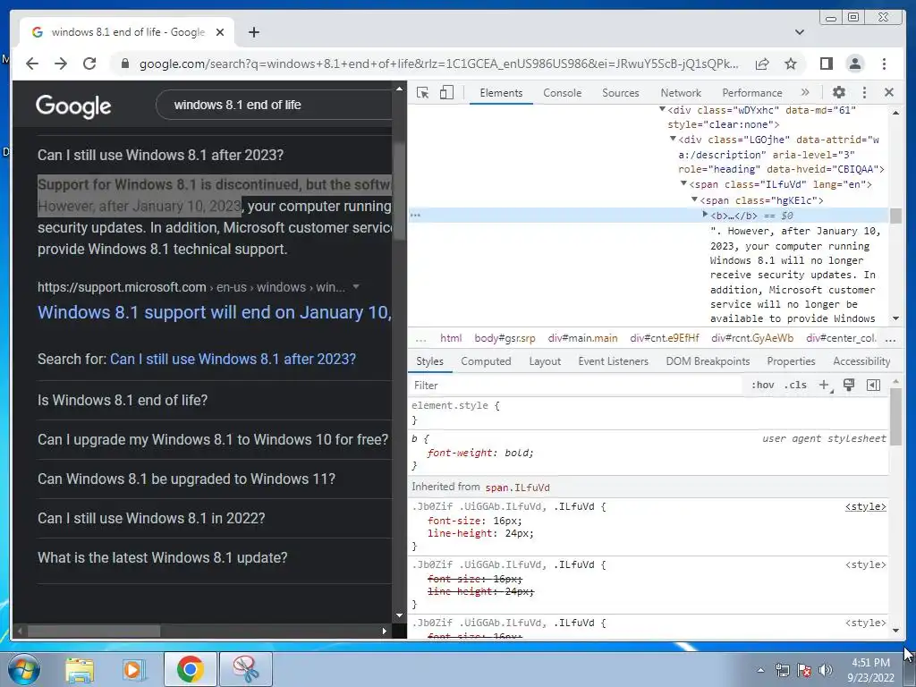
Task: Select the Computed pane tab
Action: (486, 361)
